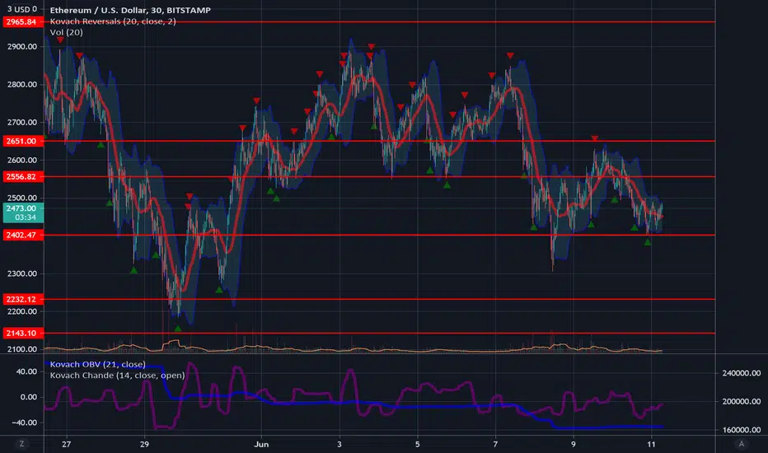The height and width of the screenshot is (453, 768).
Task: Click the 240000.00 label on OBV scale
Action: click(x=741, y=373)
